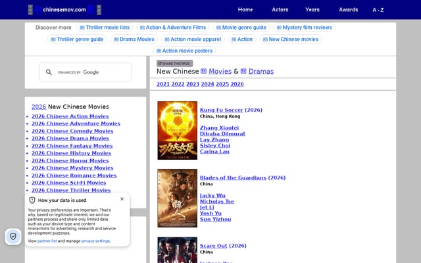Select year 2021 link
This screenshot has height=263, width=421.
click(163, 84)
